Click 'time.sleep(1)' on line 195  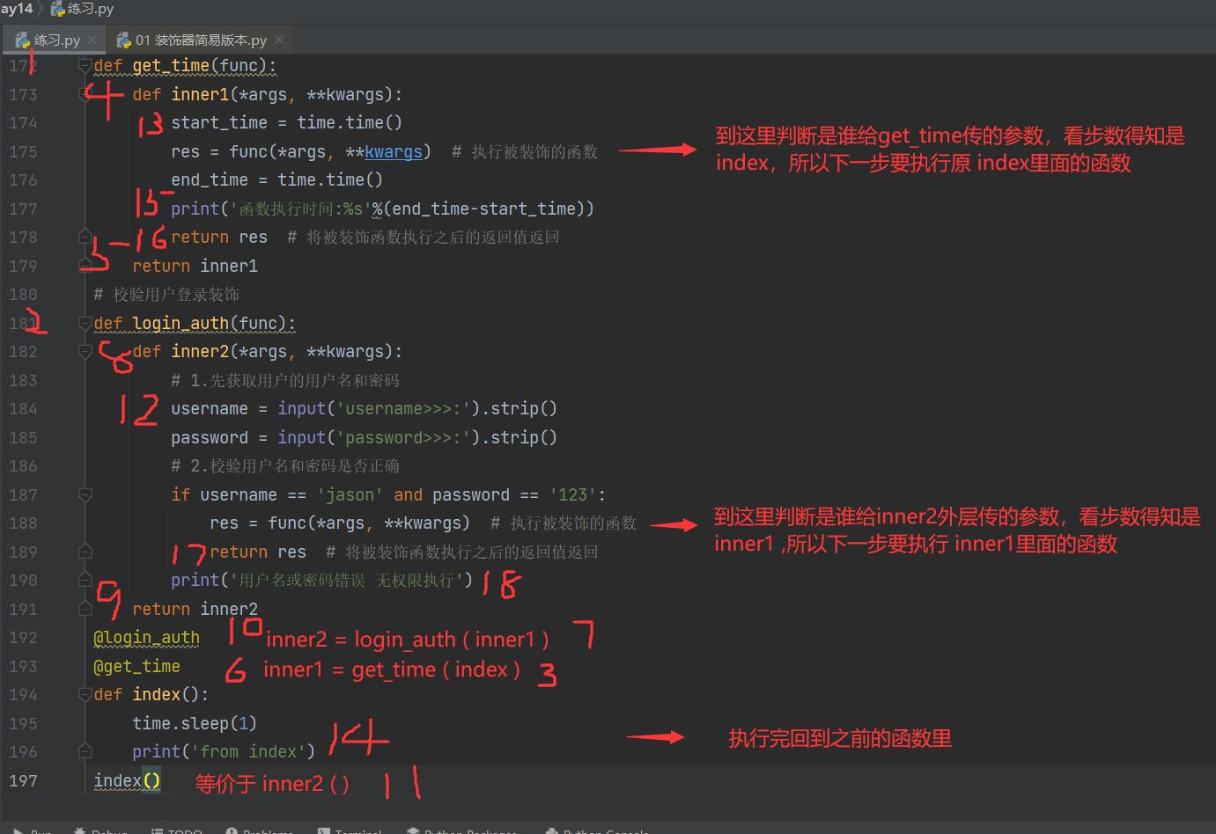point(195,724)
